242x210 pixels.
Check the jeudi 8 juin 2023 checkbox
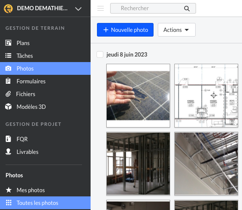coord(100,54)
